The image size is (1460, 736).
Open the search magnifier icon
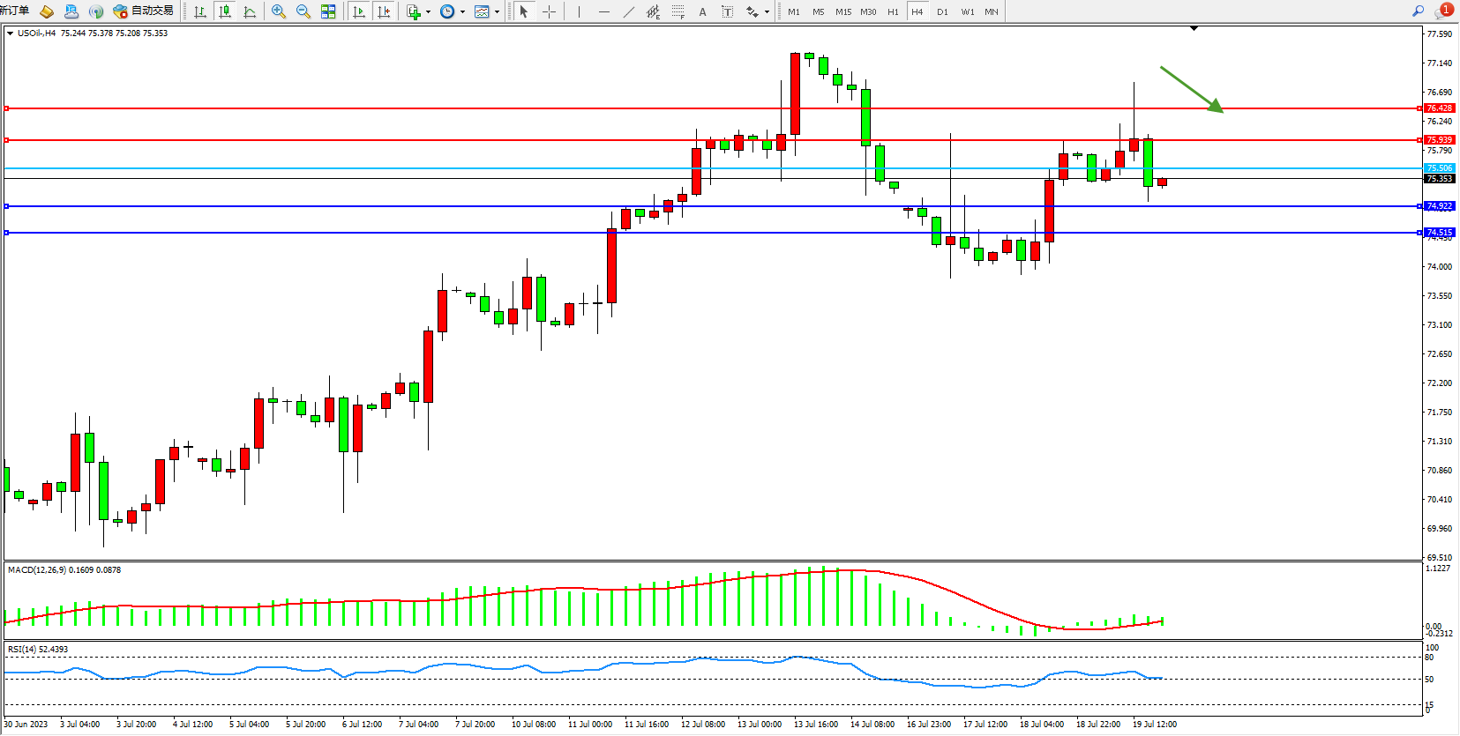coord(1418,11)
